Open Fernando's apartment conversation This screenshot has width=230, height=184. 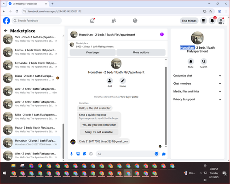click(31, 65)
